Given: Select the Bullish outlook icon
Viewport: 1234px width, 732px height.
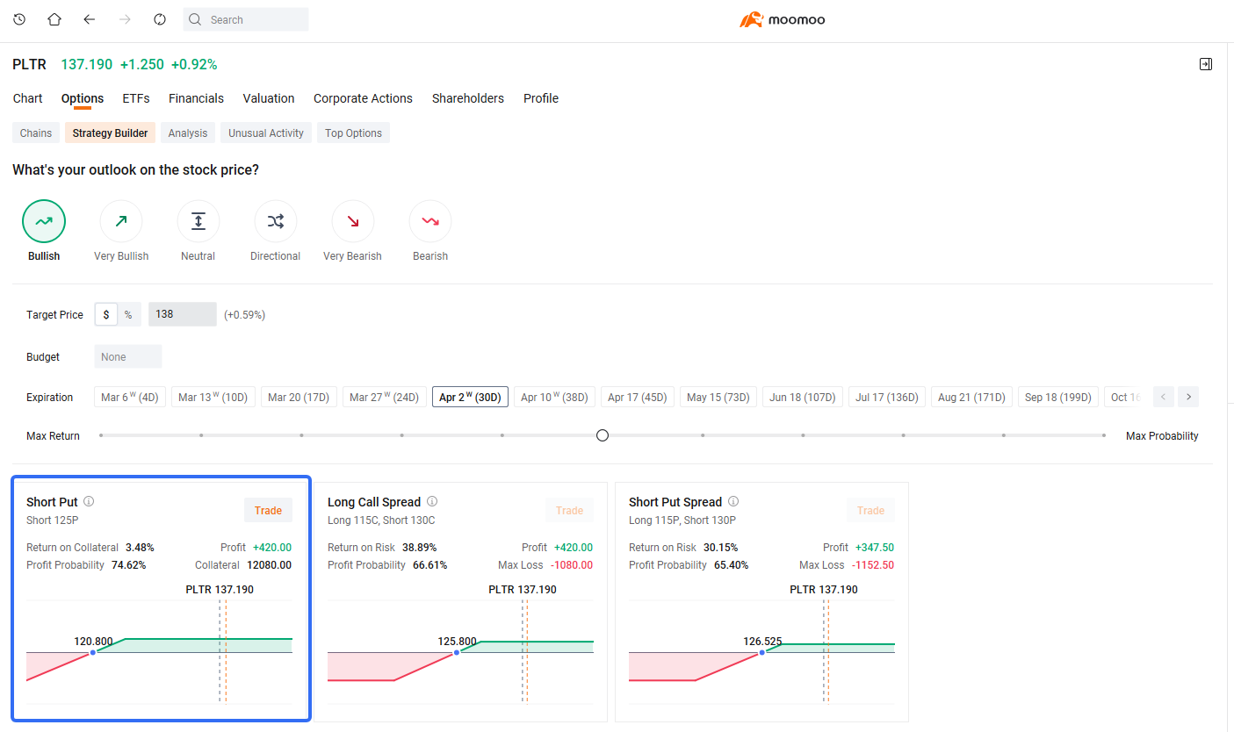Looking at the screenshot, I should (44, 222).
